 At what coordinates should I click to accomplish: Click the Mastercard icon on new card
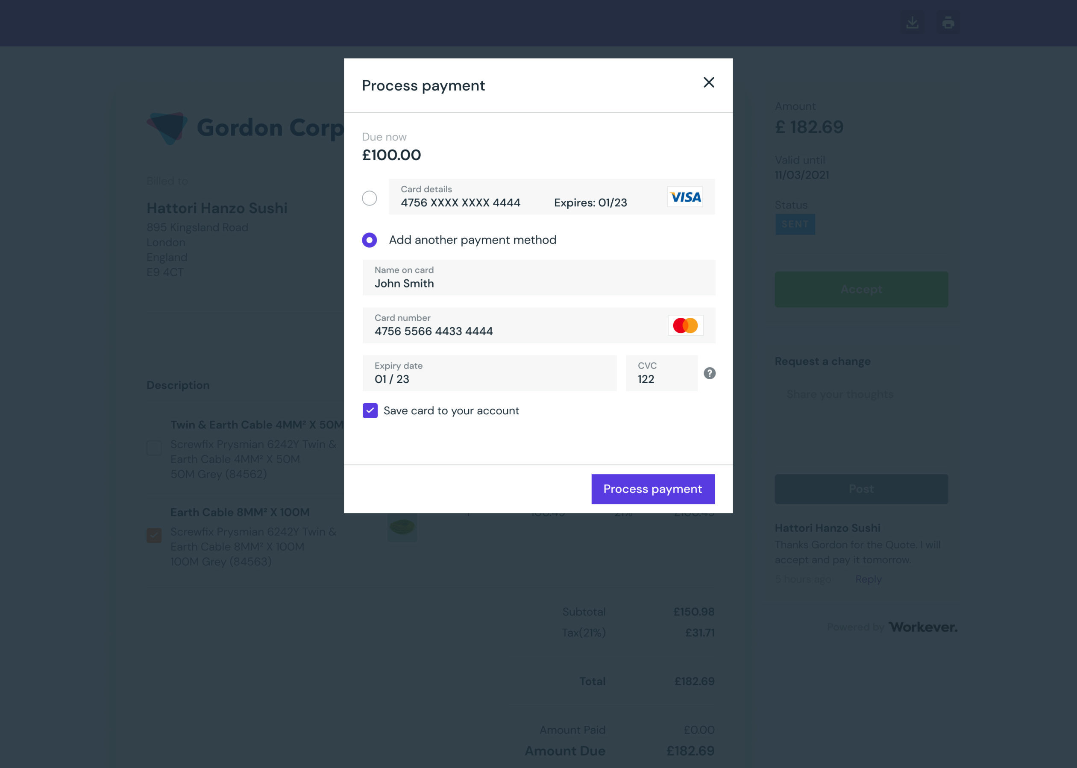pyautogui.click(x=686, y=325)
